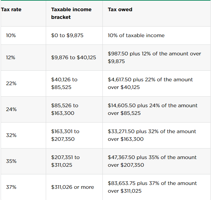Click the 32% tax rate cell
The image size is (211, 200).
pyautogui.click(x=11, y=135)
